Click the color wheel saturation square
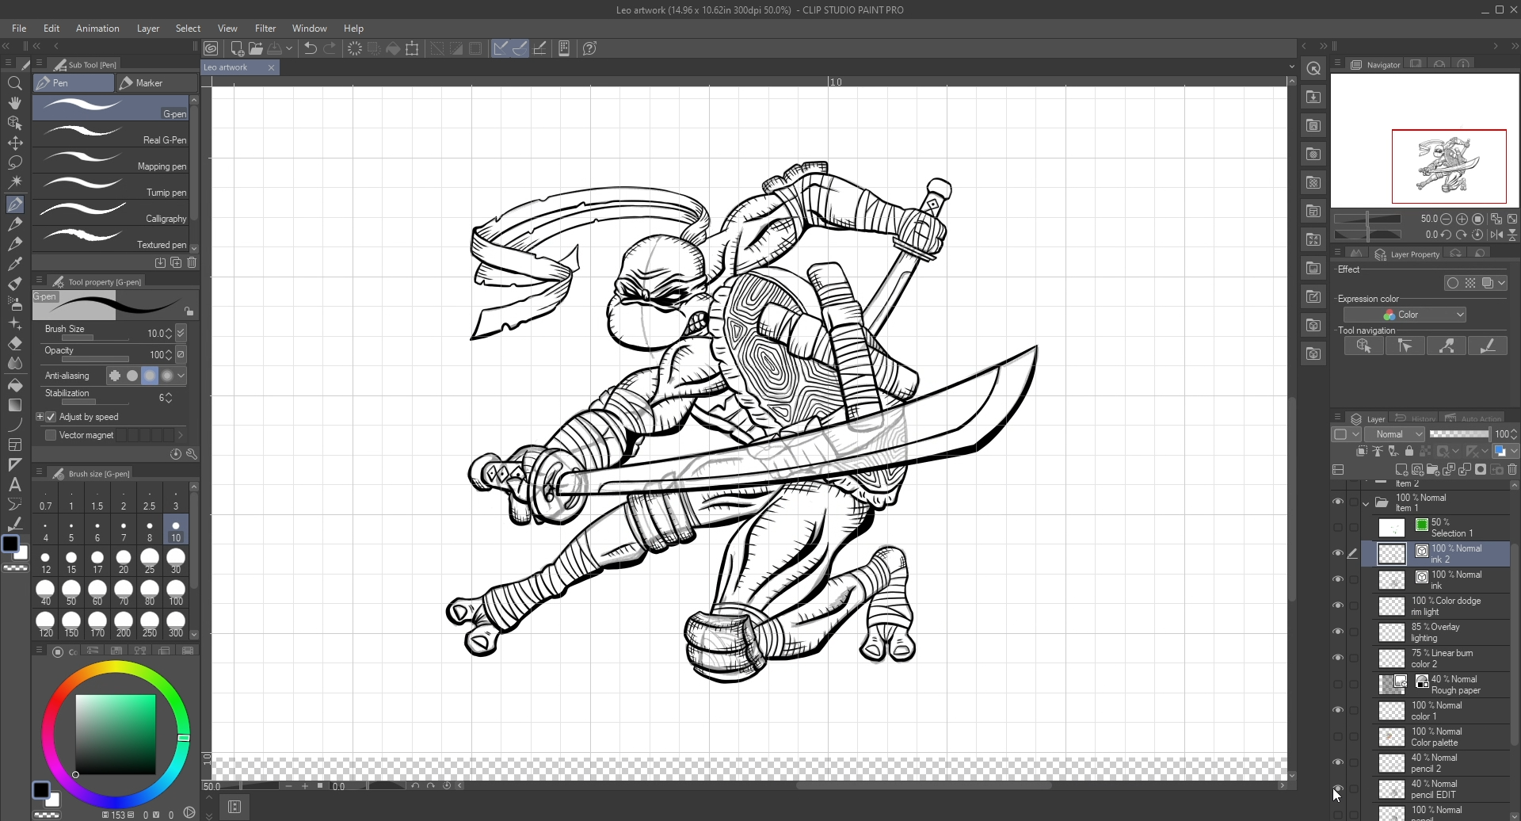This screenshot has height=821, width=1521. point(116,734)
